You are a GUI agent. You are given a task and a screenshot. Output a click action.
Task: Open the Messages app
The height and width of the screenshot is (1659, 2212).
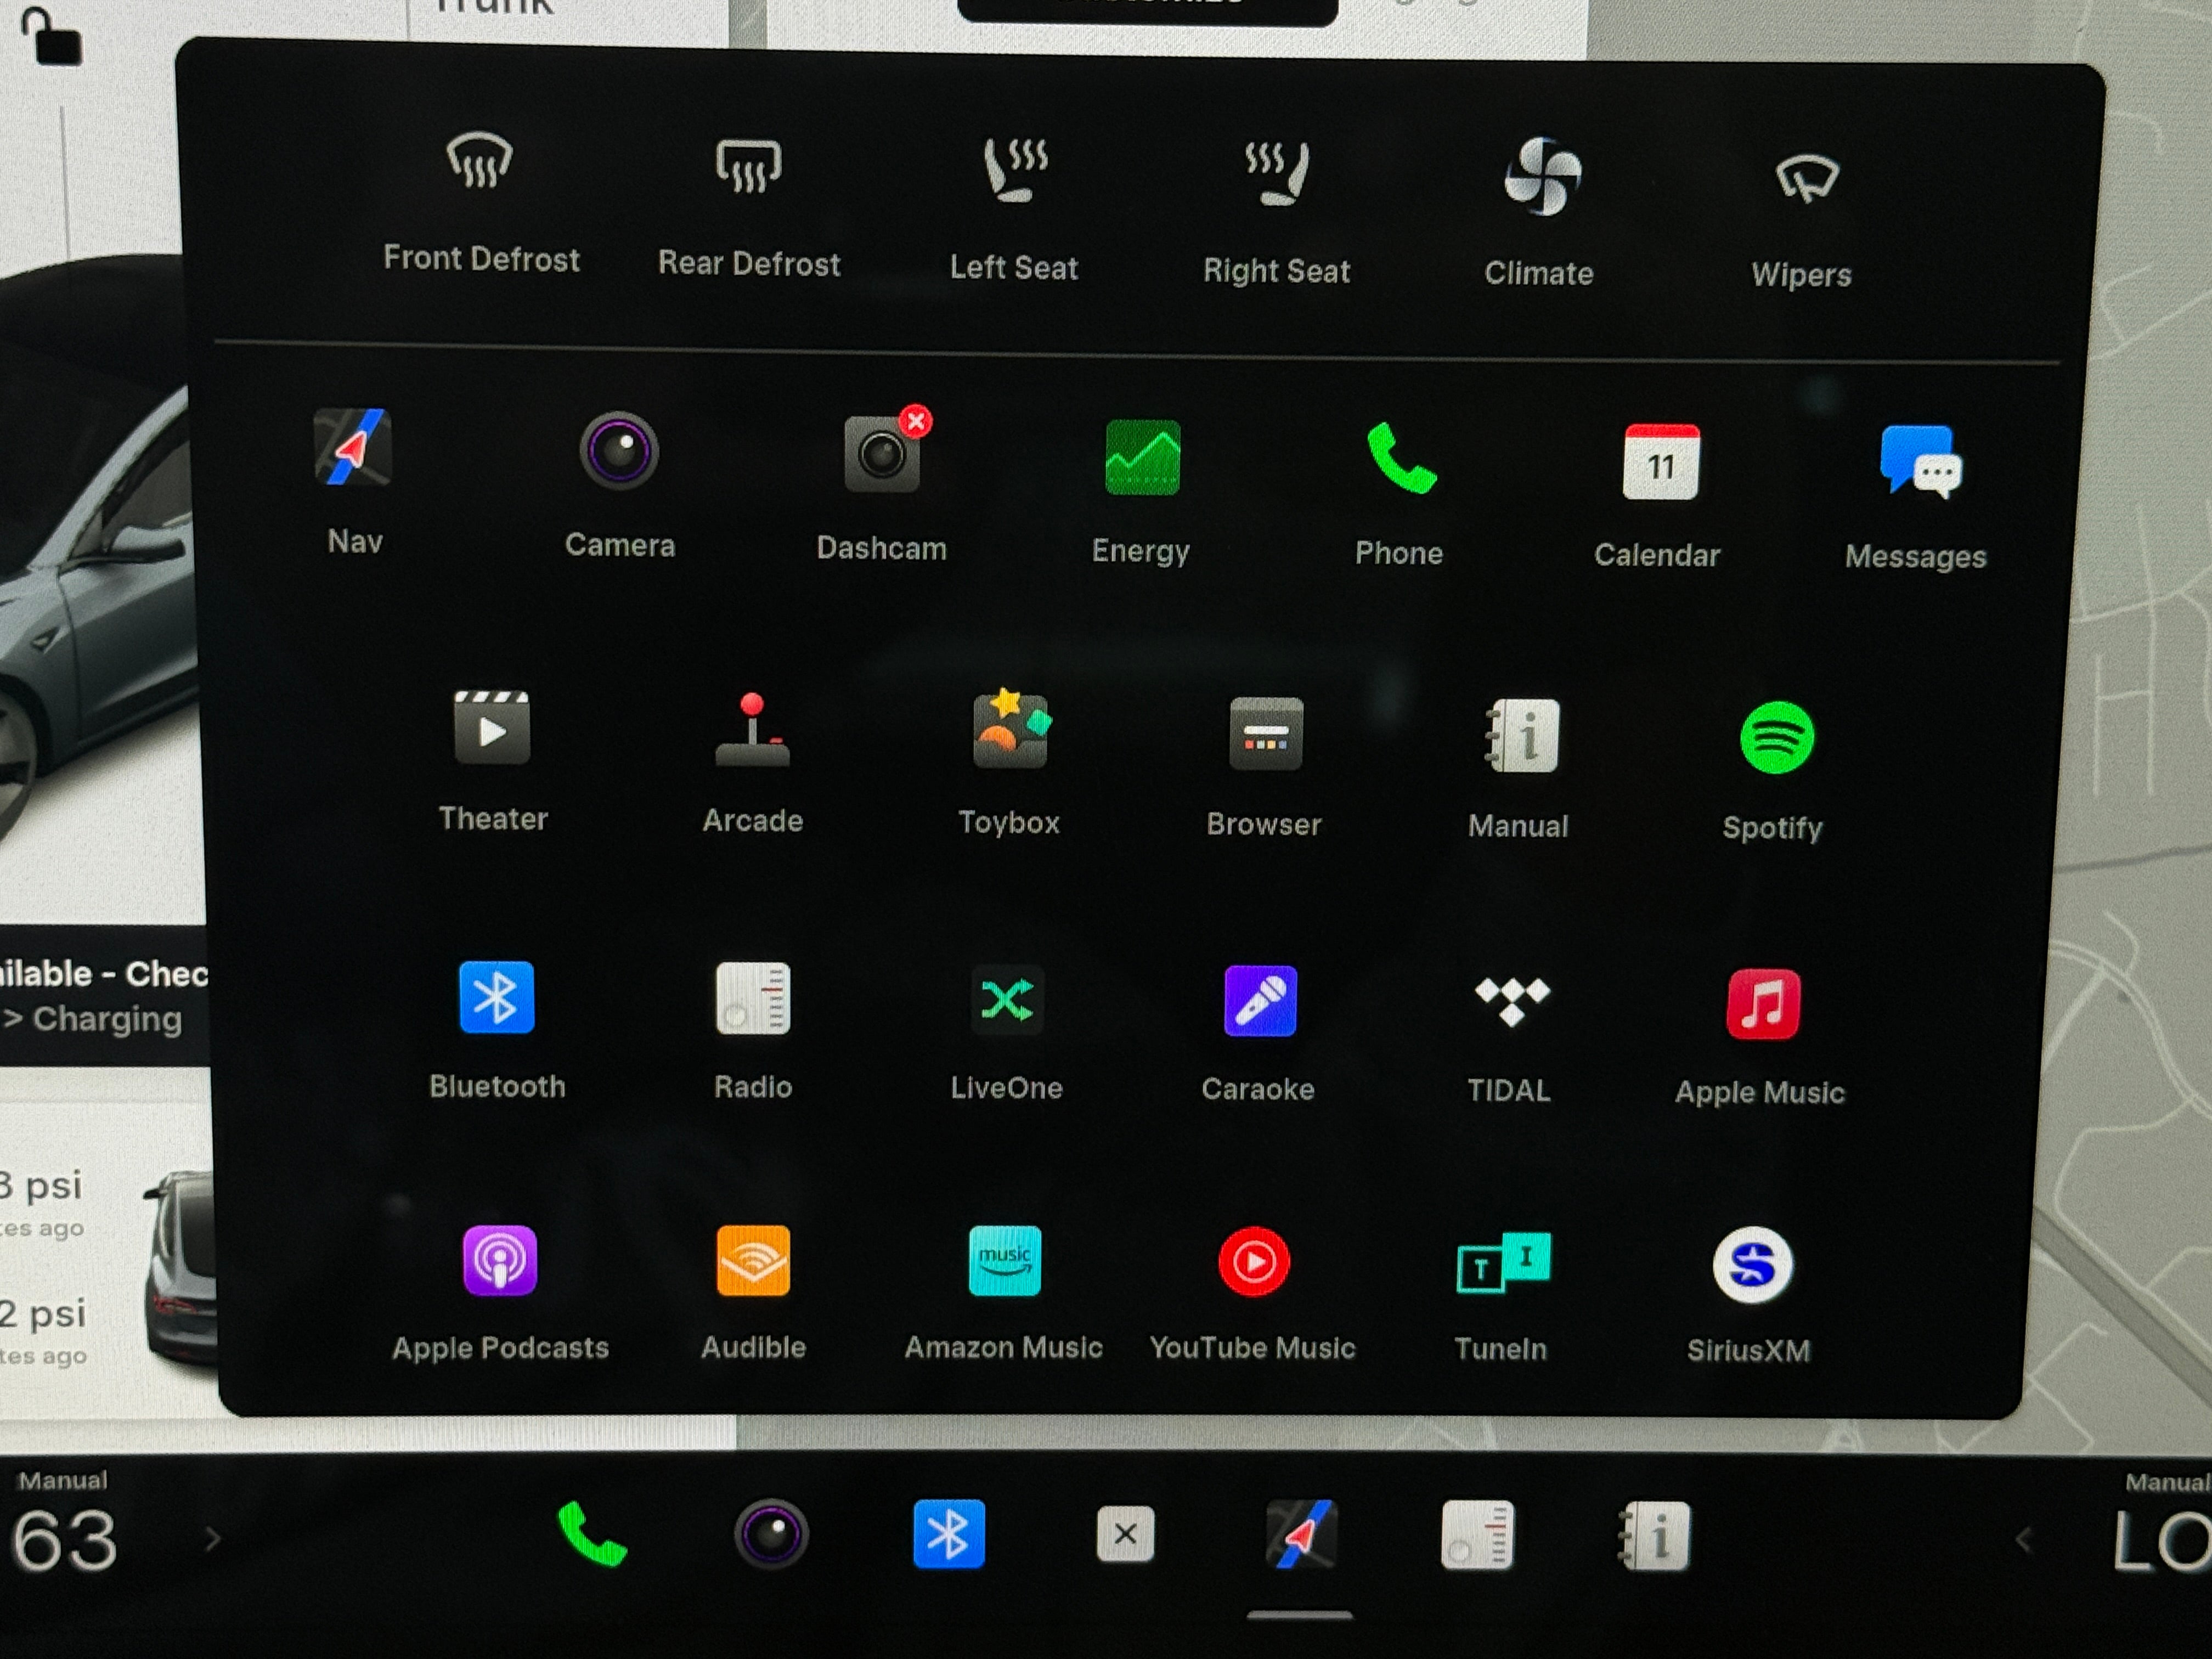point(1920,463)
